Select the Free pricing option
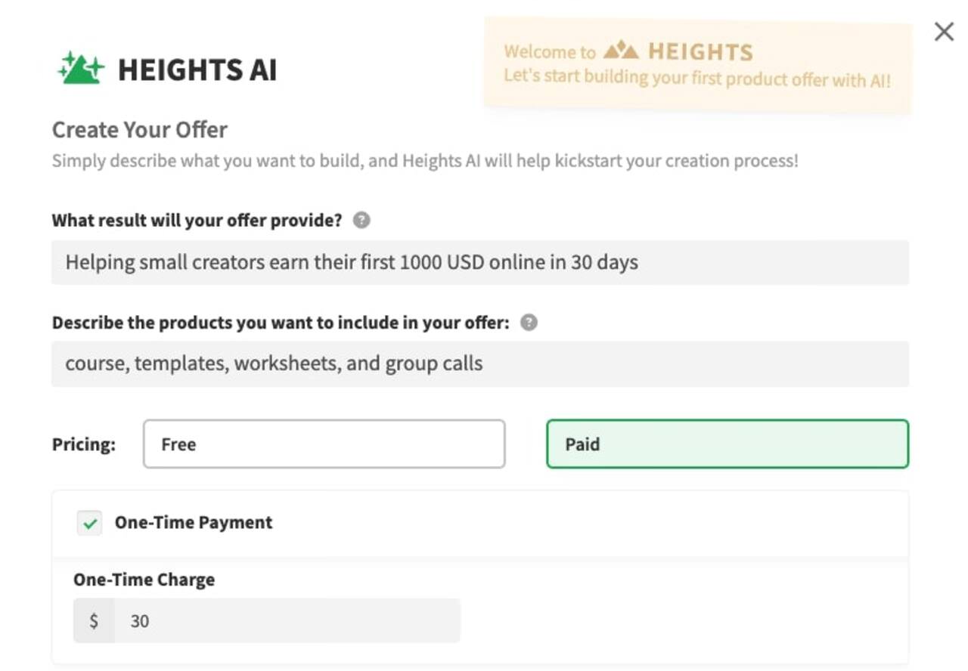The height and width of the screenshot is (671, 968). tap(324, 444)
